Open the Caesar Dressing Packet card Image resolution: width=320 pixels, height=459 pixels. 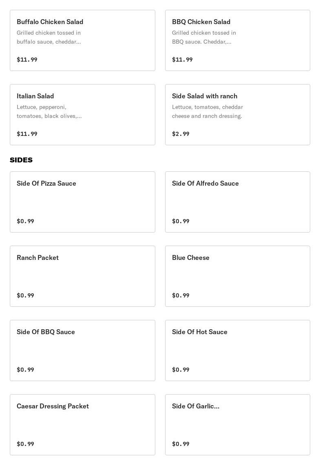pyautogui.click(x=82, y=425)
